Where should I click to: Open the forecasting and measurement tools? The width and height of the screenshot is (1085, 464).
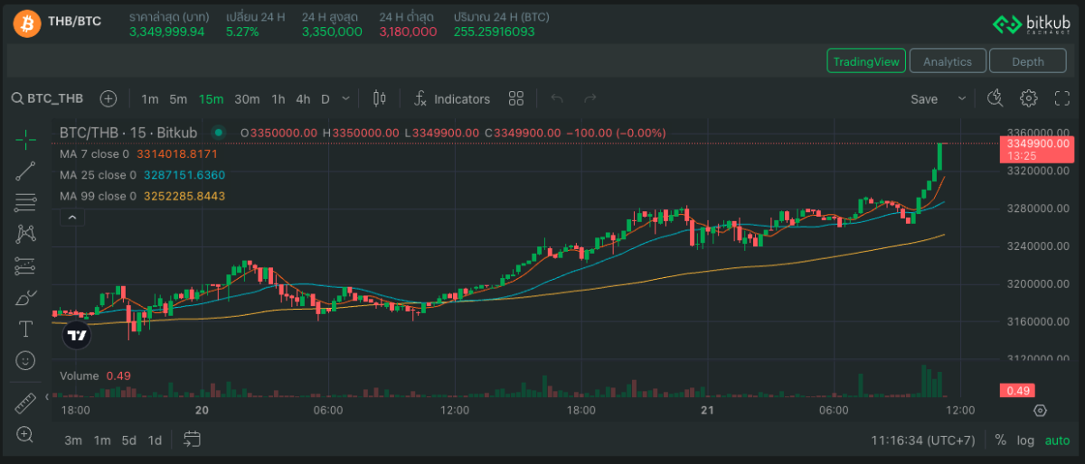25,265
